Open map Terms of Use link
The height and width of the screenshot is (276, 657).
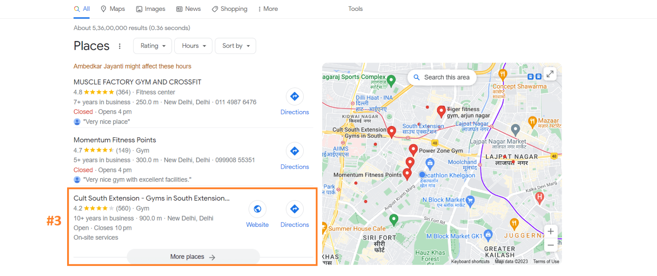point(546,261)
